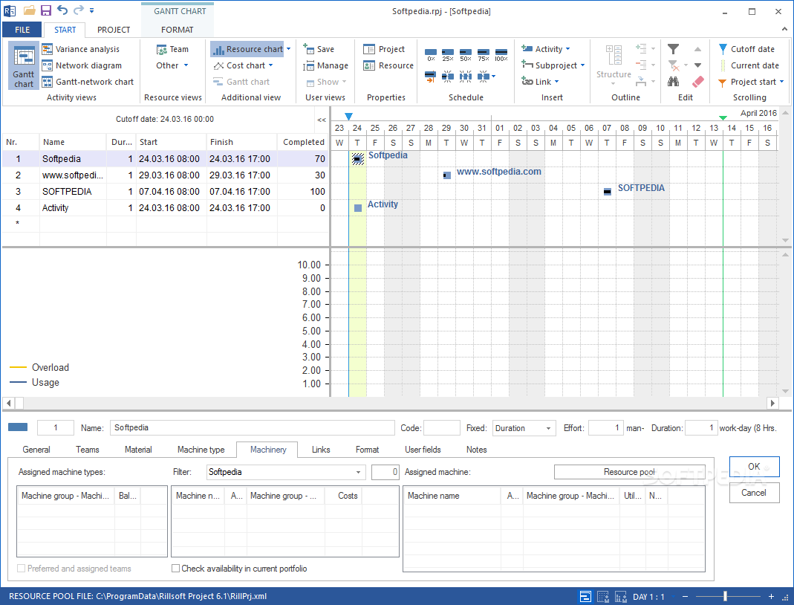Open Team resource view
The height and width of the screenshot is (605, 794).
click(x=172, y=49)
